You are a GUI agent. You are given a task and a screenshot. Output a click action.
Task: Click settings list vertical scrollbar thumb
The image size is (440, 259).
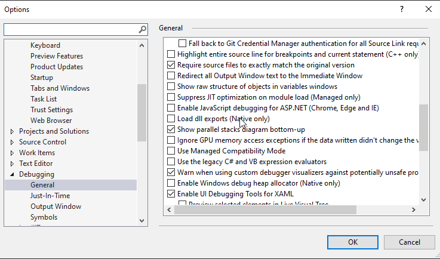[424, 128]
